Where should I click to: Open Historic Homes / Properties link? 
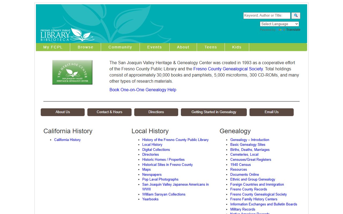163,159
